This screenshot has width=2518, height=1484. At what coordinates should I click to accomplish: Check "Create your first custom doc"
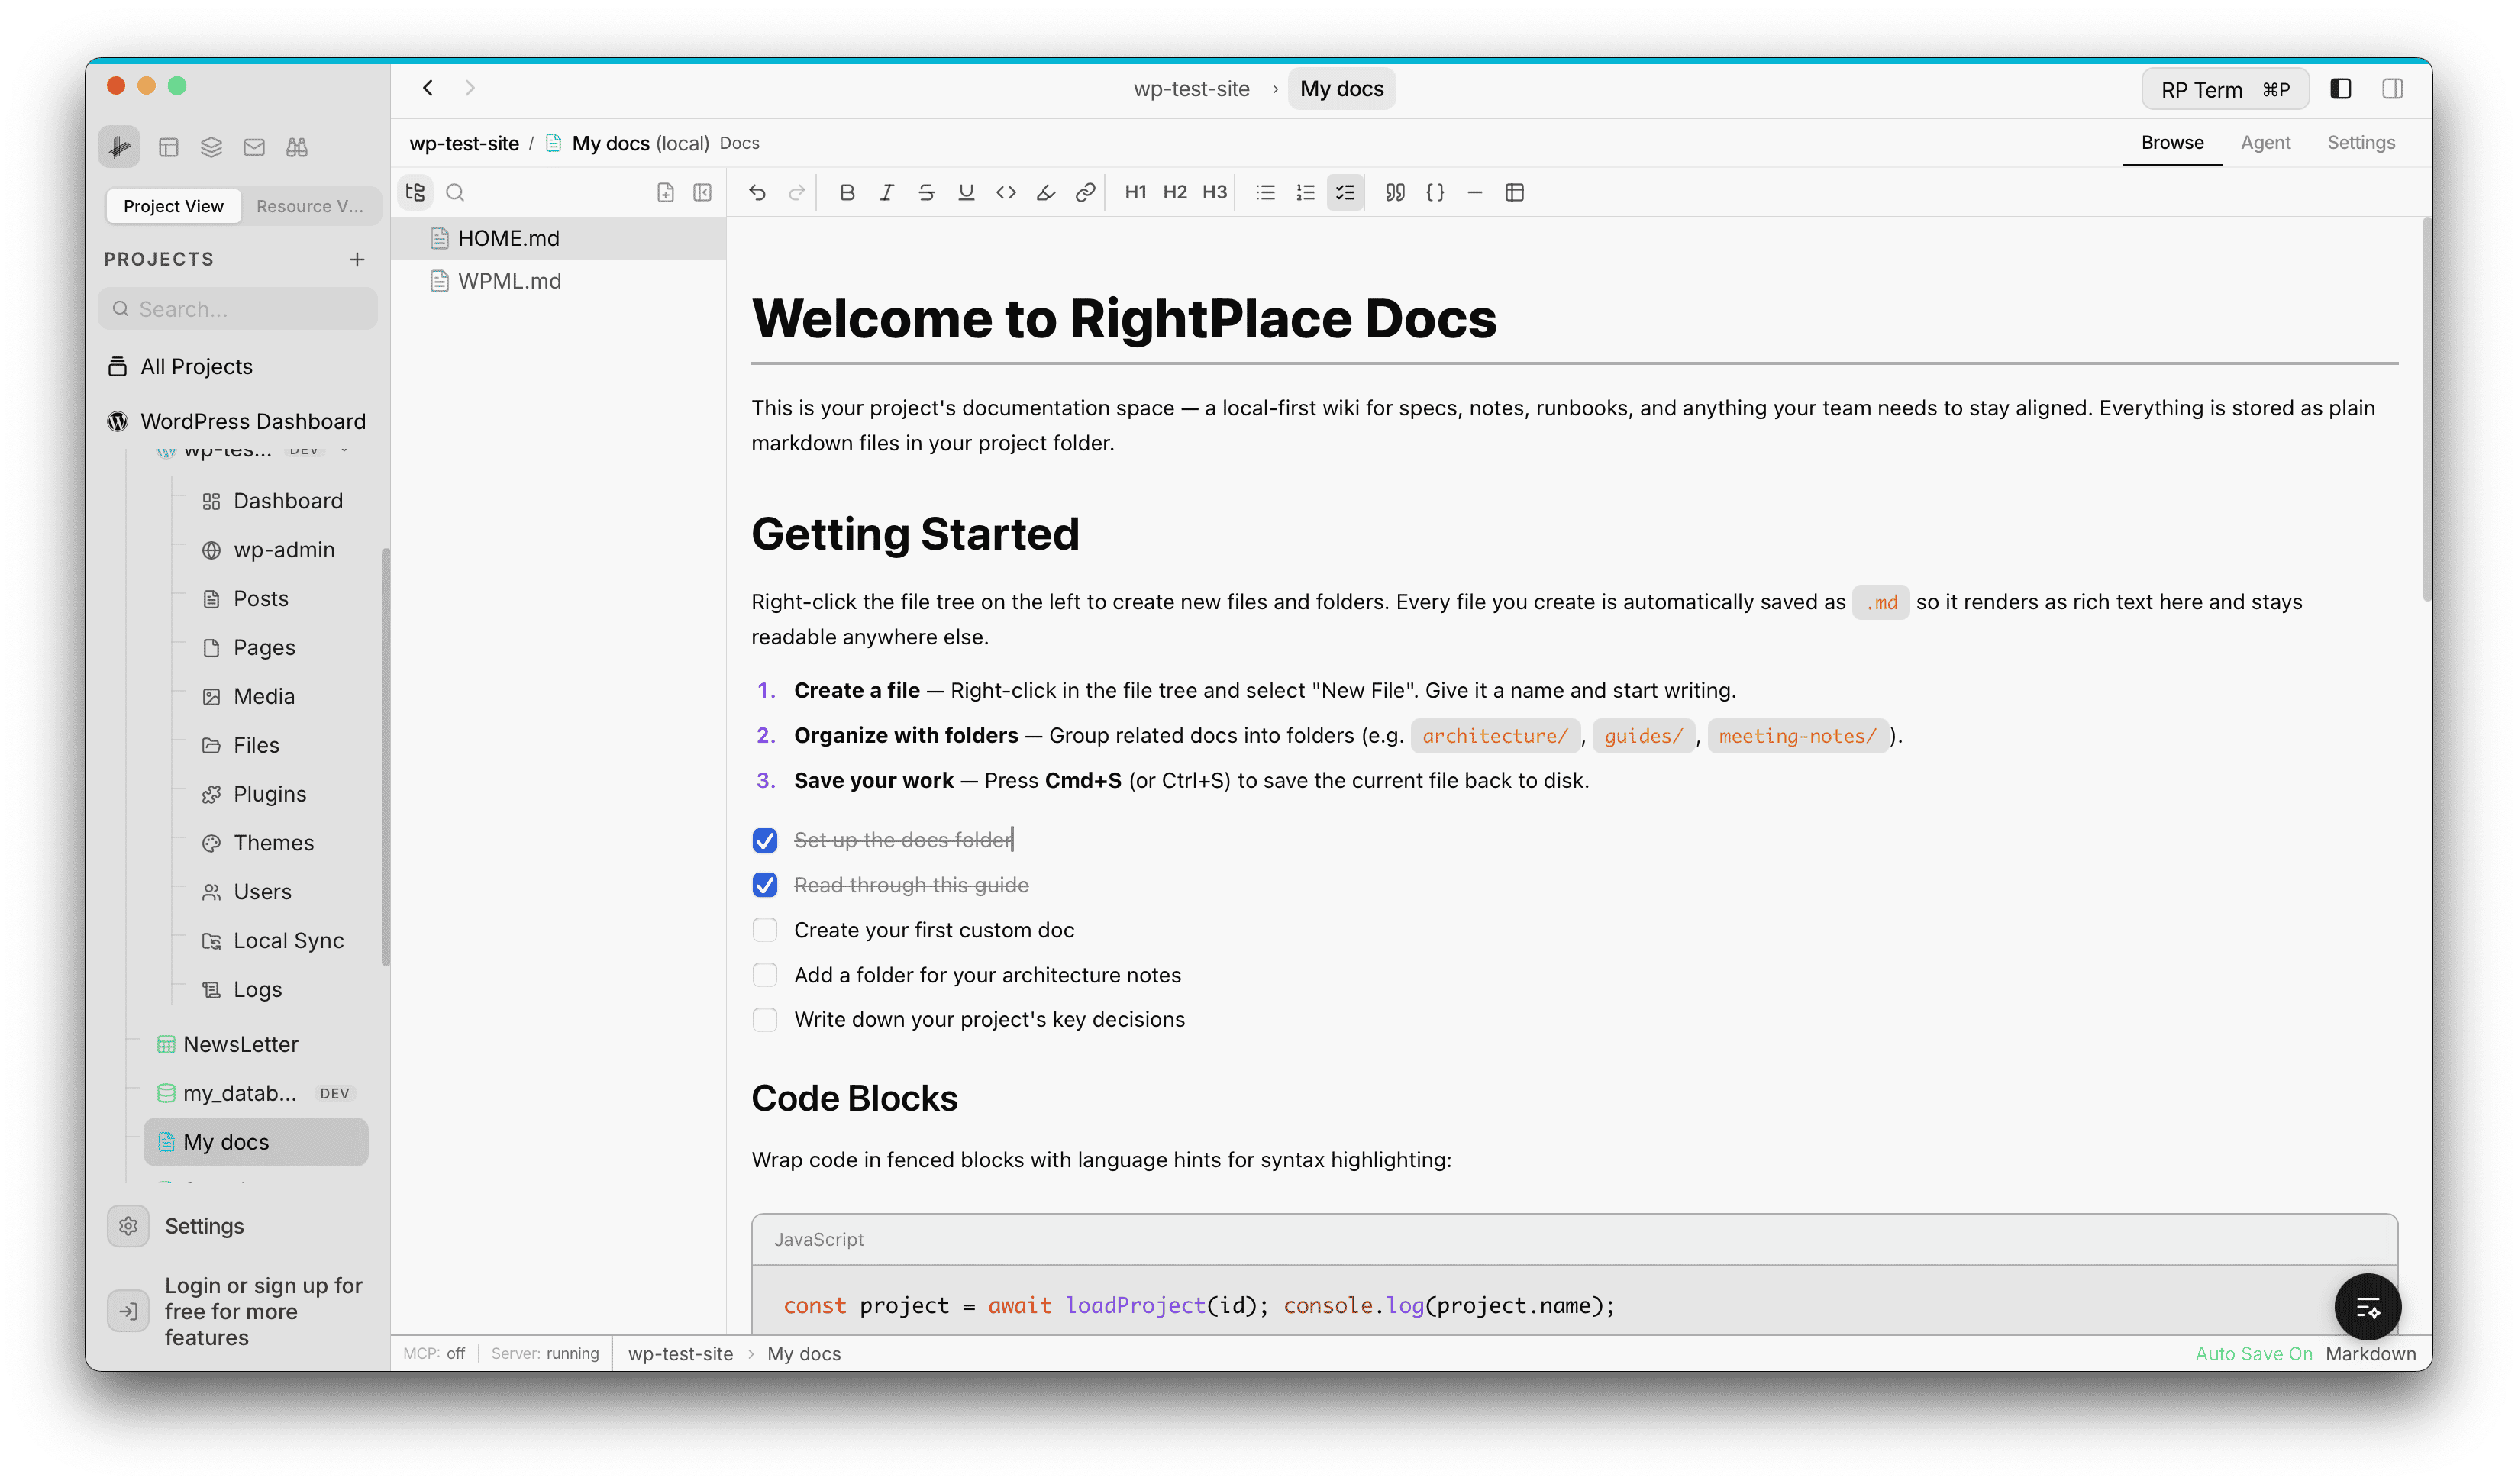point(765,929)
